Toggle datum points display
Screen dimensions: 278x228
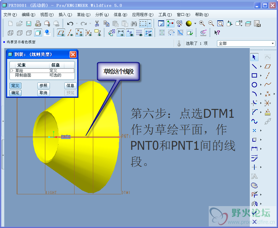click(79, 33)
